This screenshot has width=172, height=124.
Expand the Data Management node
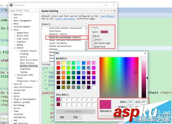(12, 21)
